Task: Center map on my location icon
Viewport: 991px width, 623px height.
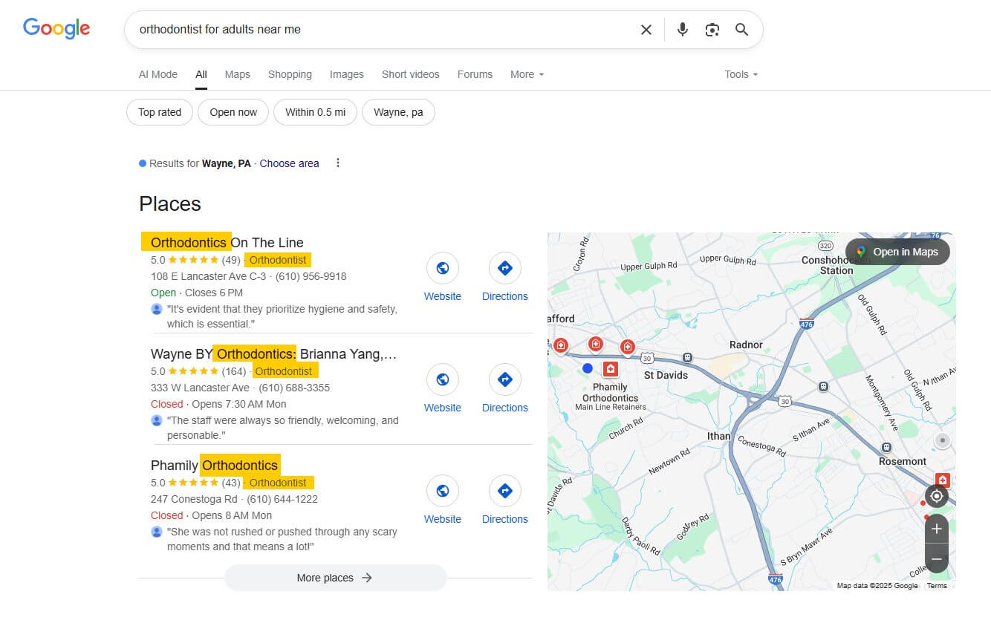Action: (937, 496)
